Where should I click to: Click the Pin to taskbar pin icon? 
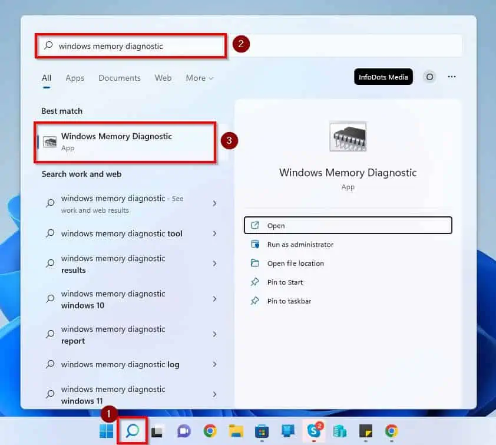coord(255,301)
